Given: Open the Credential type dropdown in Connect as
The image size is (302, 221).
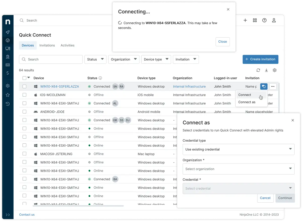Looking at the screenshot, I should pyautogui.click(x=239, y=149).
